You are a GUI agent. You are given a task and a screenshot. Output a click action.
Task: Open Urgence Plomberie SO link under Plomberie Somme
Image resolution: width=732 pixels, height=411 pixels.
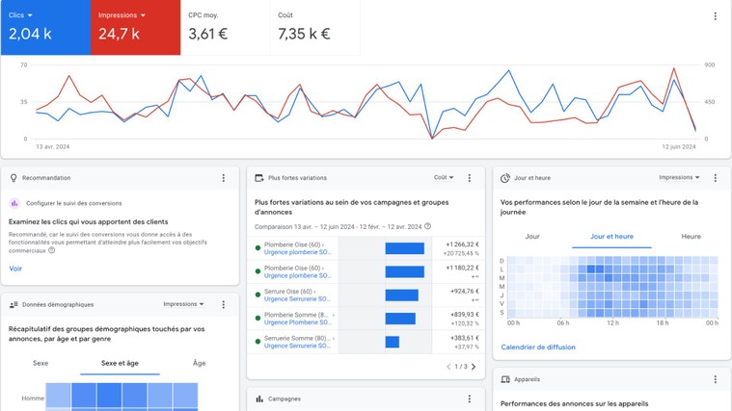point(297,322)
